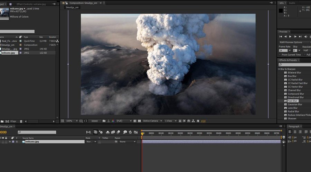
Task: Click the Timeline icon in viewer footer
Action: (189, 121)
